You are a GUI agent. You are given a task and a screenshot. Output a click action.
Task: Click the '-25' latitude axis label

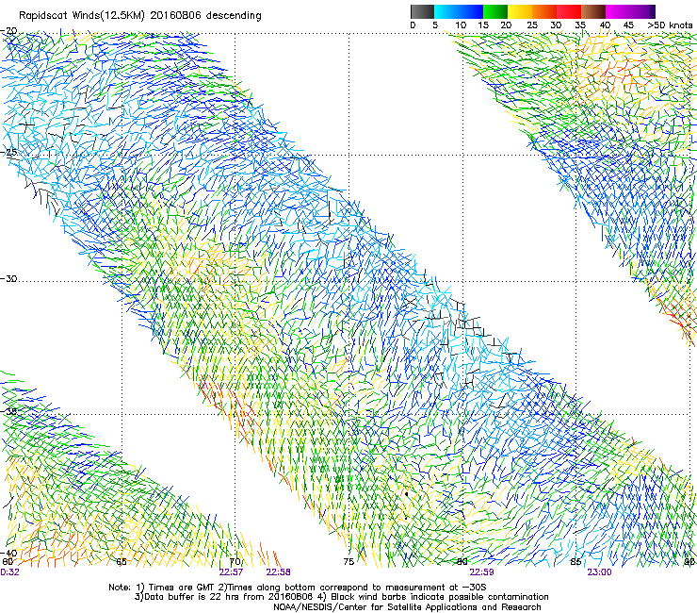pyautogui.click(x=8, y=152)
